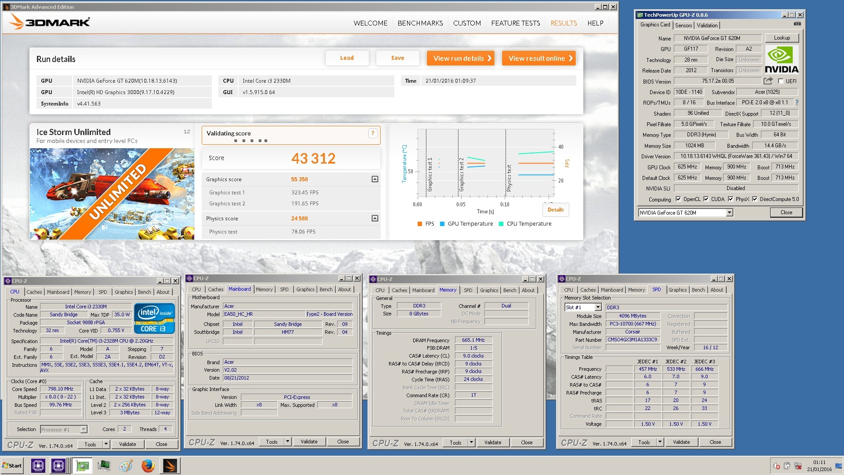Open the FEATURE TESTS section
The image size is (844, 475).
tap(516, 23)
